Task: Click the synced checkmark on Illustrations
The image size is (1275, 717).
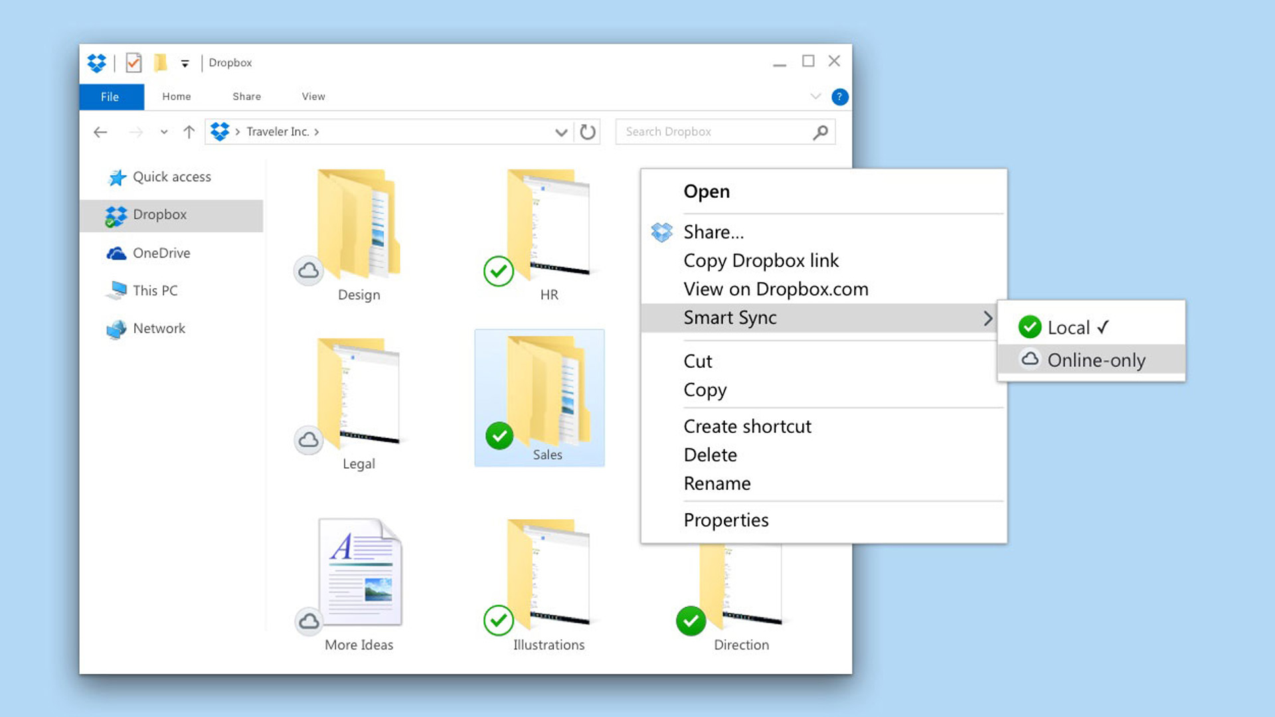Action: pyautogui.click(x=499, y=621)
